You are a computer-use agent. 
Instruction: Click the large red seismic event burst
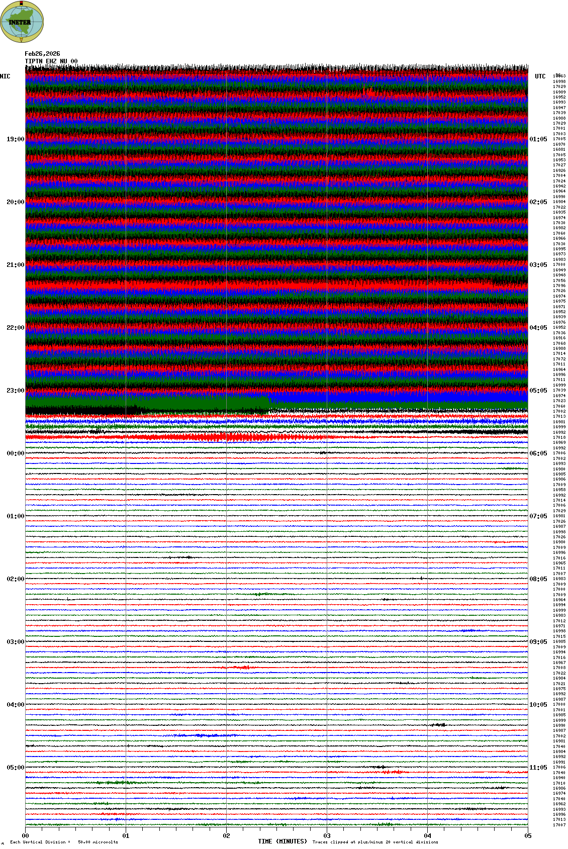point(236,437)
